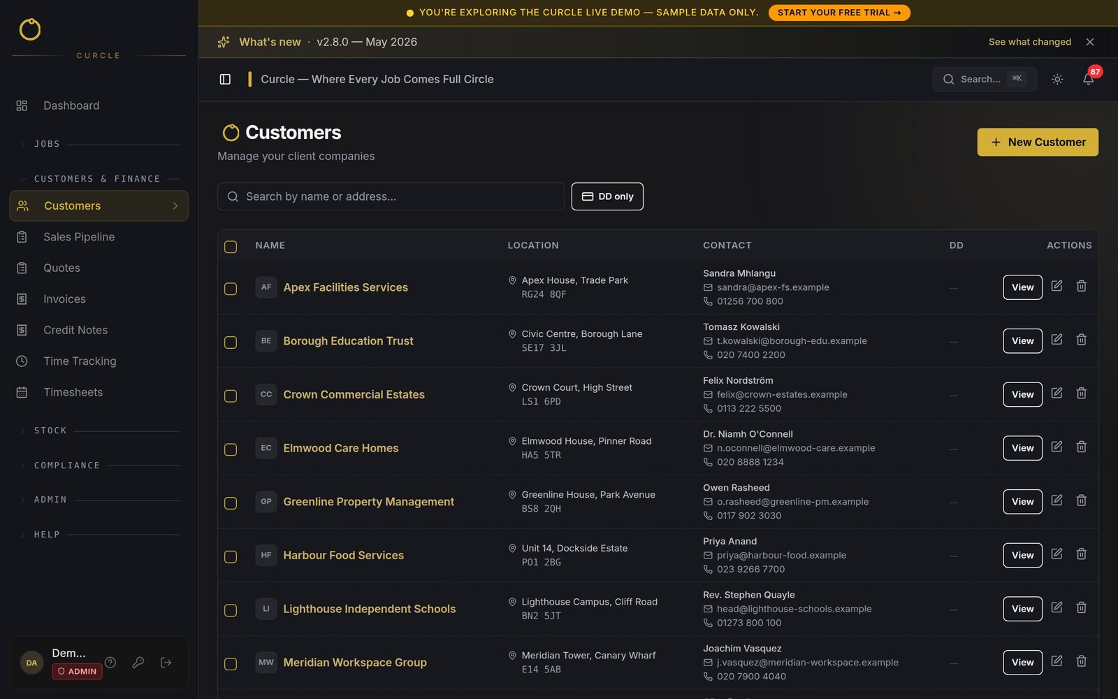Open Crown Commercial Estates customer link
Image resolution: width=1118 pixels, height=699 pixels.
click(354, 394)
